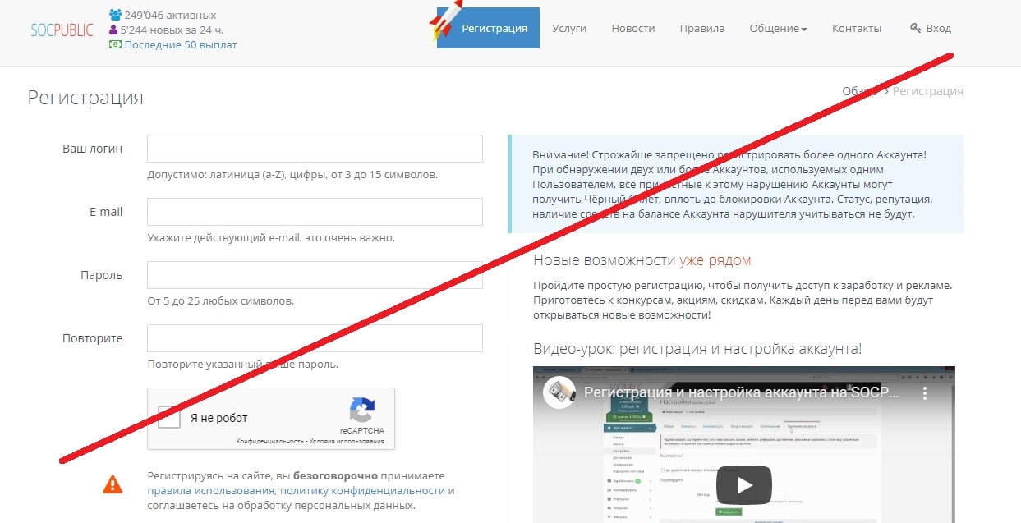This screenshot has width=1021, height=523.
Task: Focus the E-mail input field
Action: [315, 212]
